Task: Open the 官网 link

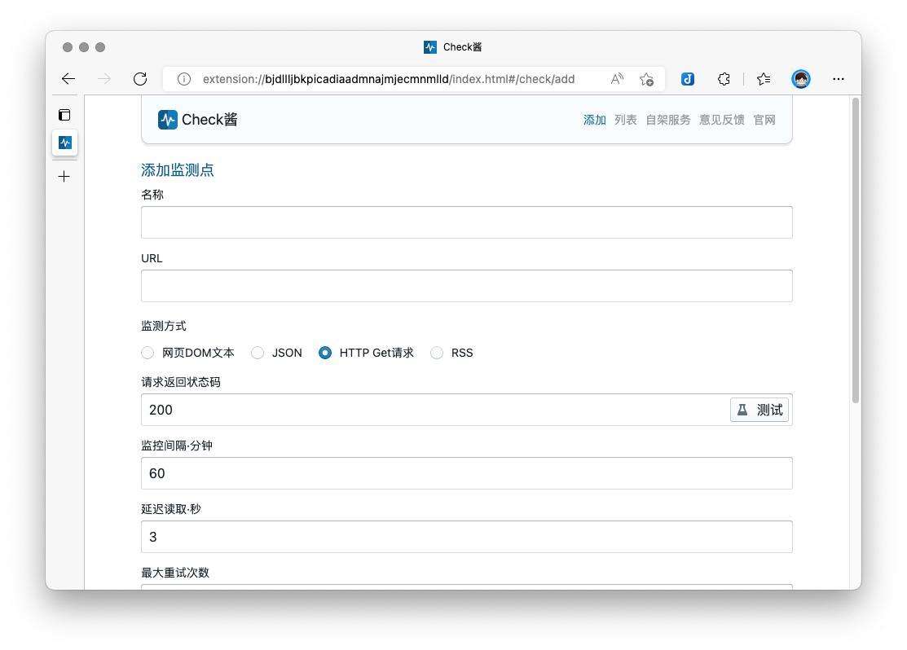Action: (764, 119)
